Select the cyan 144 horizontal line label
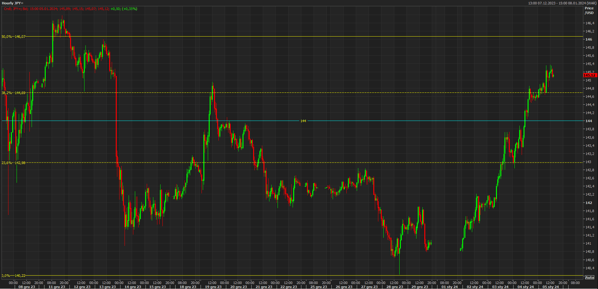598x289 pixels. tap(303, 121)
